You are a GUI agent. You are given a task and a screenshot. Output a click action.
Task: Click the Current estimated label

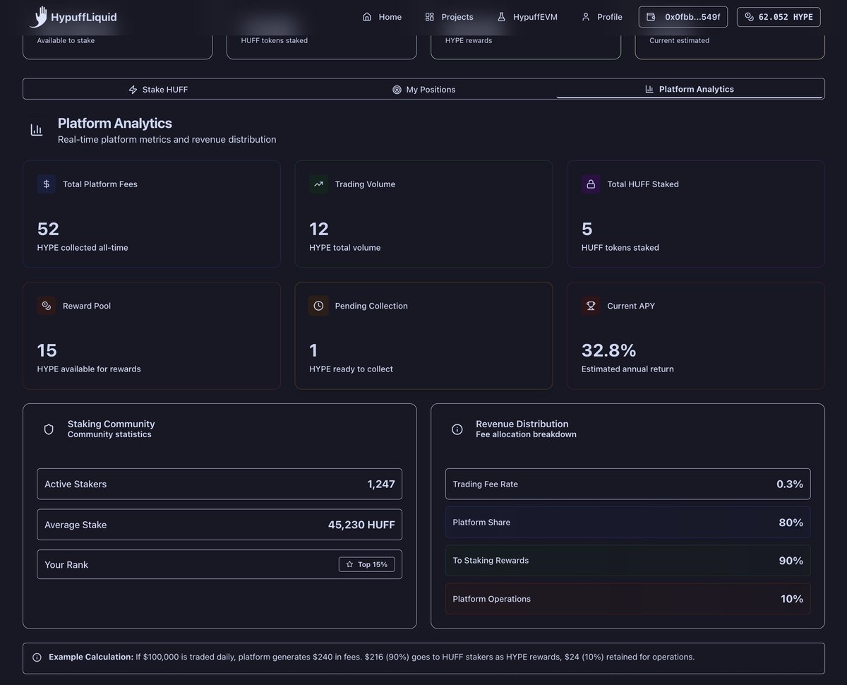[679, 40]
